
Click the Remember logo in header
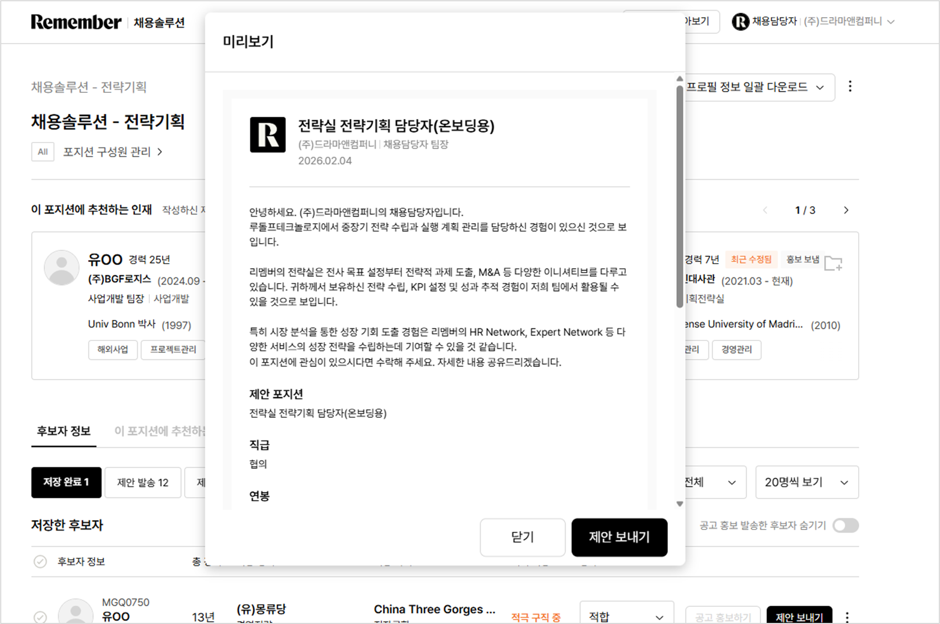click(76, 22)
